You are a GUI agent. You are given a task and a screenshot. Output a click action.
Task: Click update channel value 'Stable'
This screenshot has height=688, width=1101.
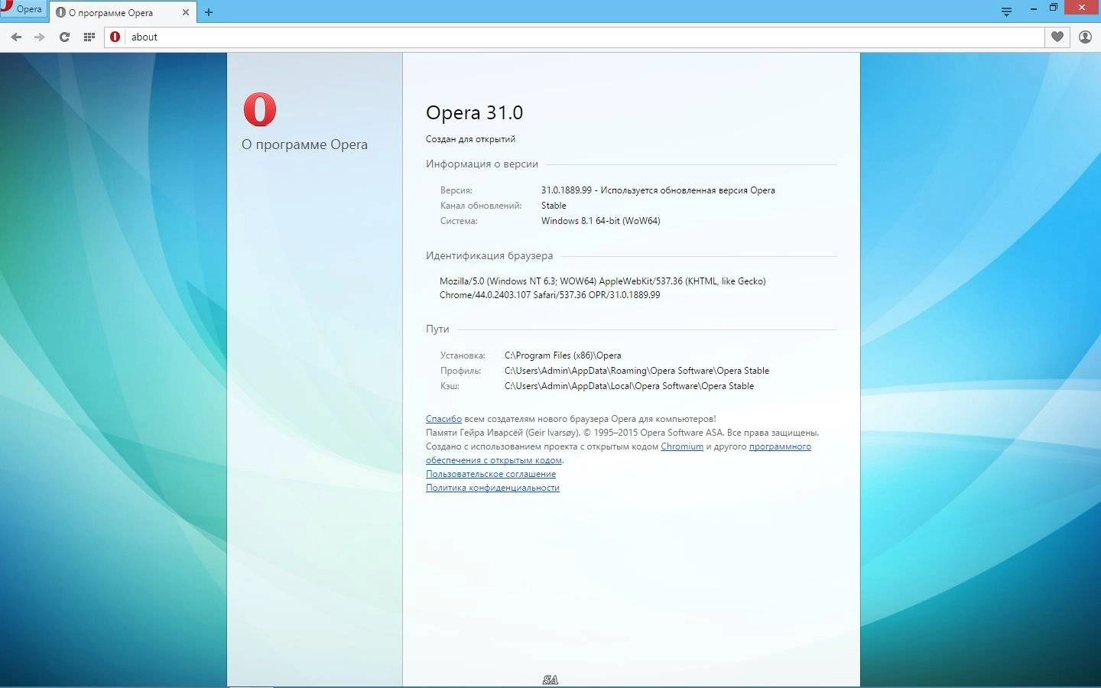(554, 206)
